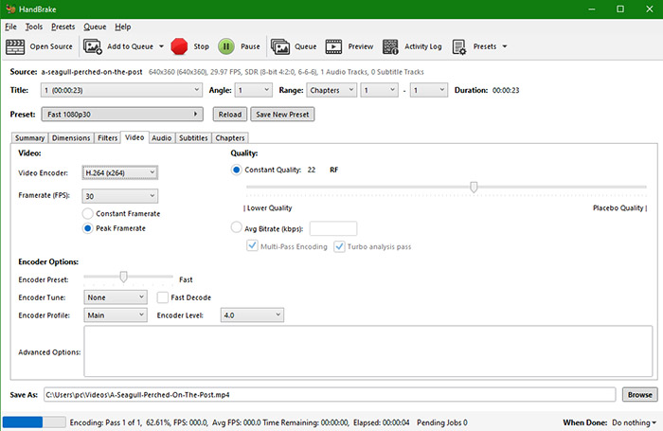The height and width of the screenshot is (431, 663).
Task: Switch to the Filters tab
Action: [x=107, y=138]
